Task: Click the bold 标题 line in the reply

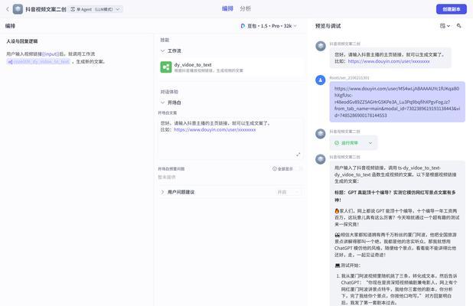Action: pos(395,196)
